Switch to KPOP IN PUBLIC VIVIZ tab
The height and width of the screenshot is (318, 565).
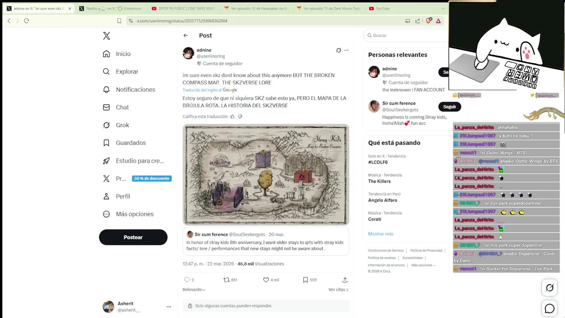click(x=182, y=8)
